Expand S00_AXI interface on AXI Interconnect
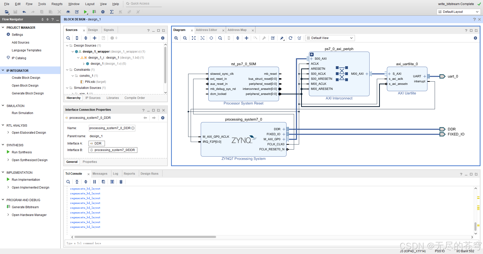483x254 pixels. tap(311, 59)
